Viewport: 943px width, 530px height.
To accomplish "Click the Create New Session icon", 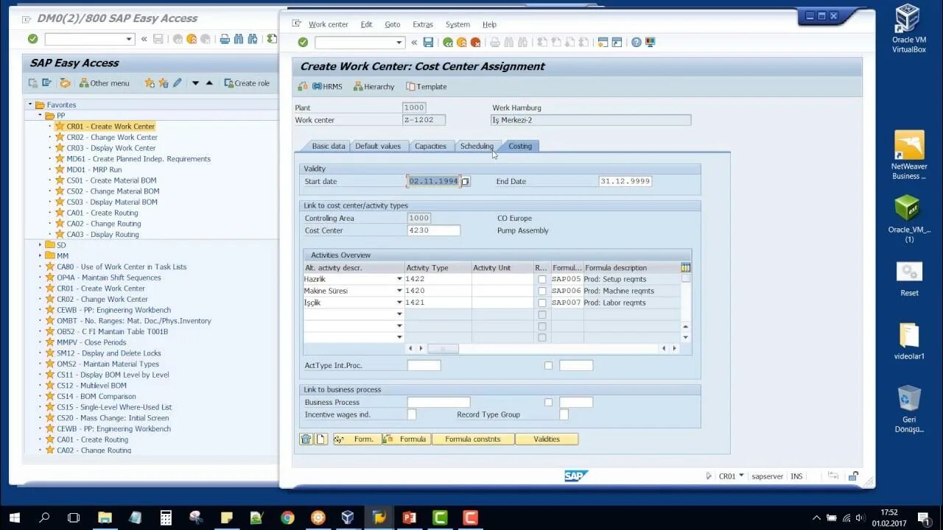I will 603,43.
